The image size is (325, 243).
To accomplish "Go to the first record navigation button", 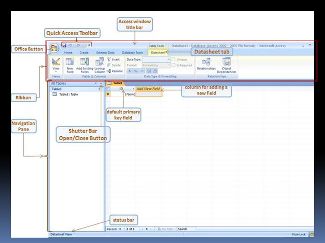I will [x=120, y=229].
